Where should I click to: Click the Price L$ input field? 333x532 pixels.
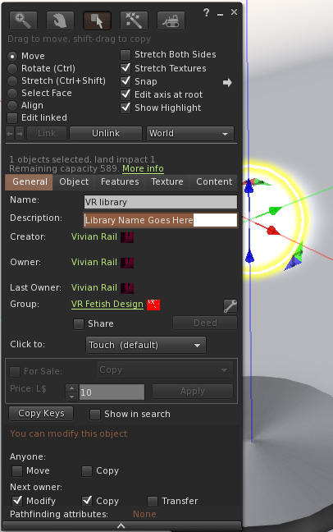coord(112,392)
